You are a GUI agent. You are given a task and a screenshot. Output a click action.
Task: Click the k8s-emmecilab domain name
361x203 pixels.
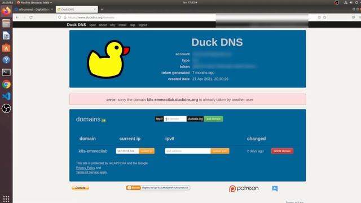click(93, 151)
